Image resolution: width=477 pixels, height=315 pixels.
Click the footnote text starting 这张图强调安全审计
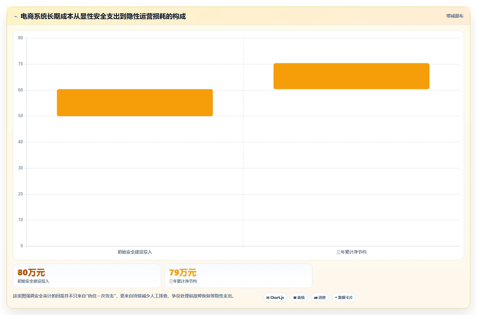point(124,296)
